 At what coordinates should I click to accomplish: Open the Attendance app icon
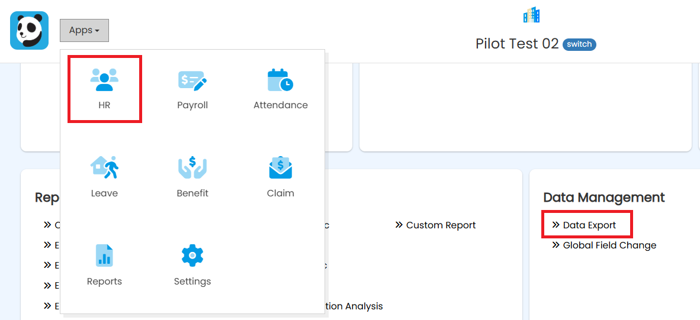pyautogui.click(x=280, y=80)
